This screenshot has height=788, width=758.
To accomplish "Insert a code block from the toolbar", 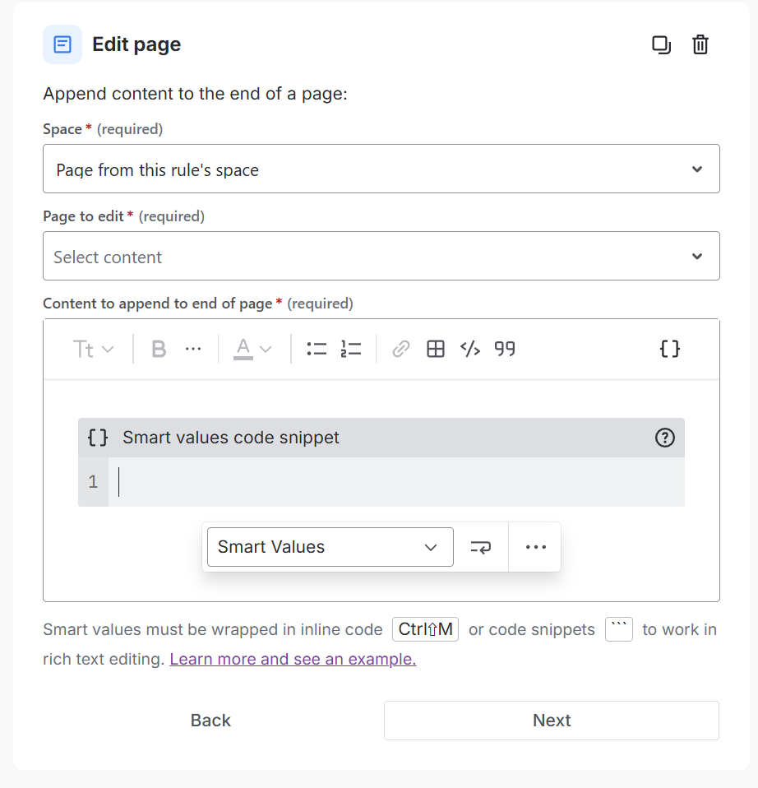I will [x=469, y=349].
